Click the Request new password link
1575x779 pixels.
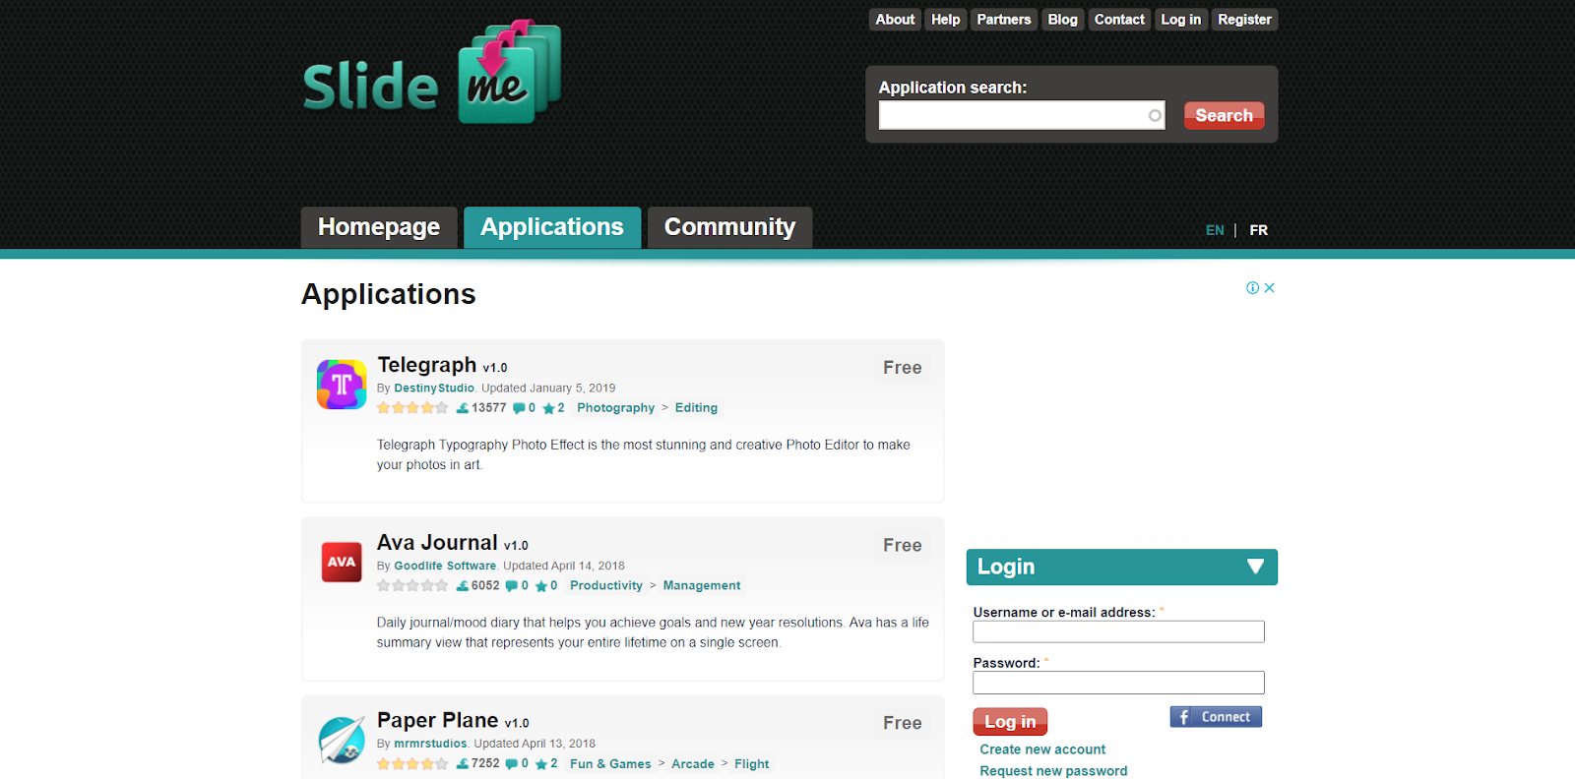pyautogui.click(x=1053, y=771)
